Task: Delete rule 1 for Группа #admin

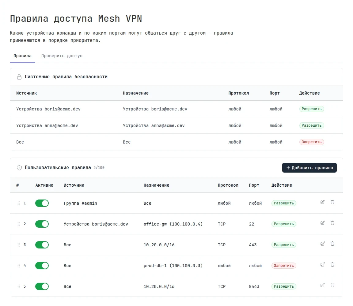Action: pos(332,202)
